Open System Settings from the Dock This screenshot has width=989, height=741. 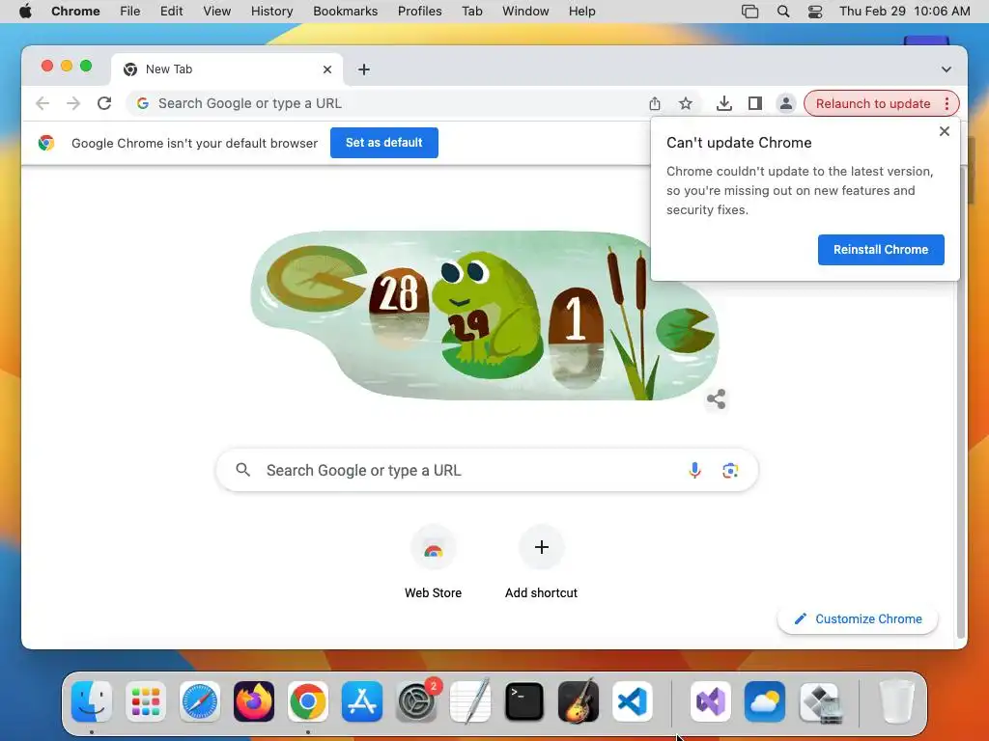click(x=416, y=701)
